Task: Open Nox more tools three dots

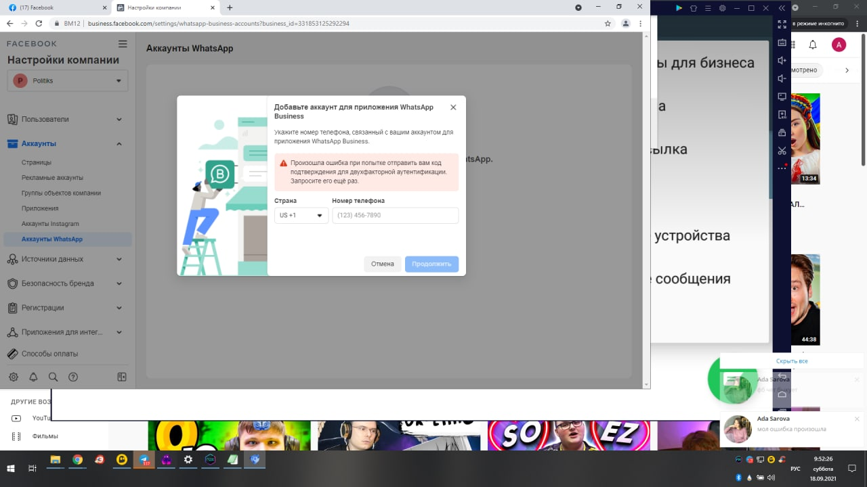Action: pyautogui.click(x=782, y=168)
